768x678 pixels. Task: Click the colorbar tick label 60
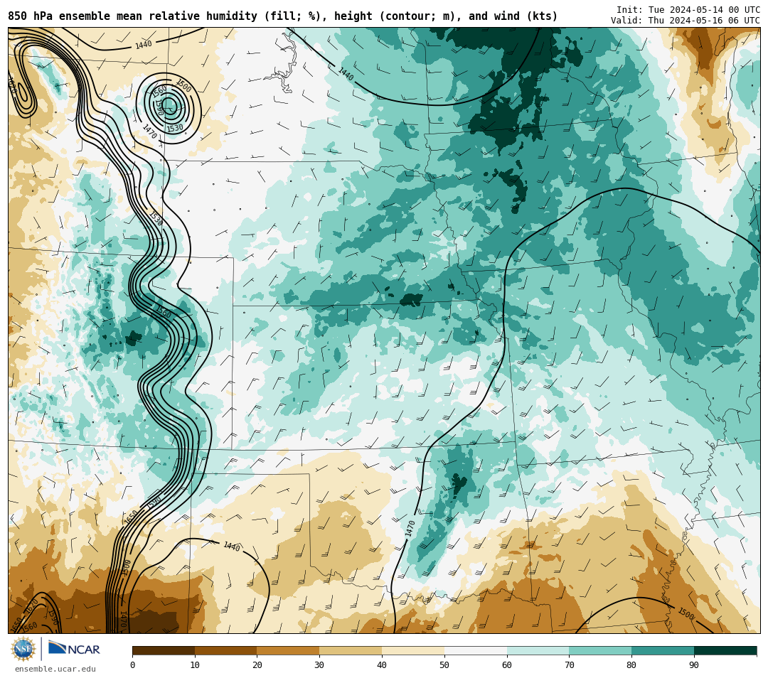pos(507,664)
